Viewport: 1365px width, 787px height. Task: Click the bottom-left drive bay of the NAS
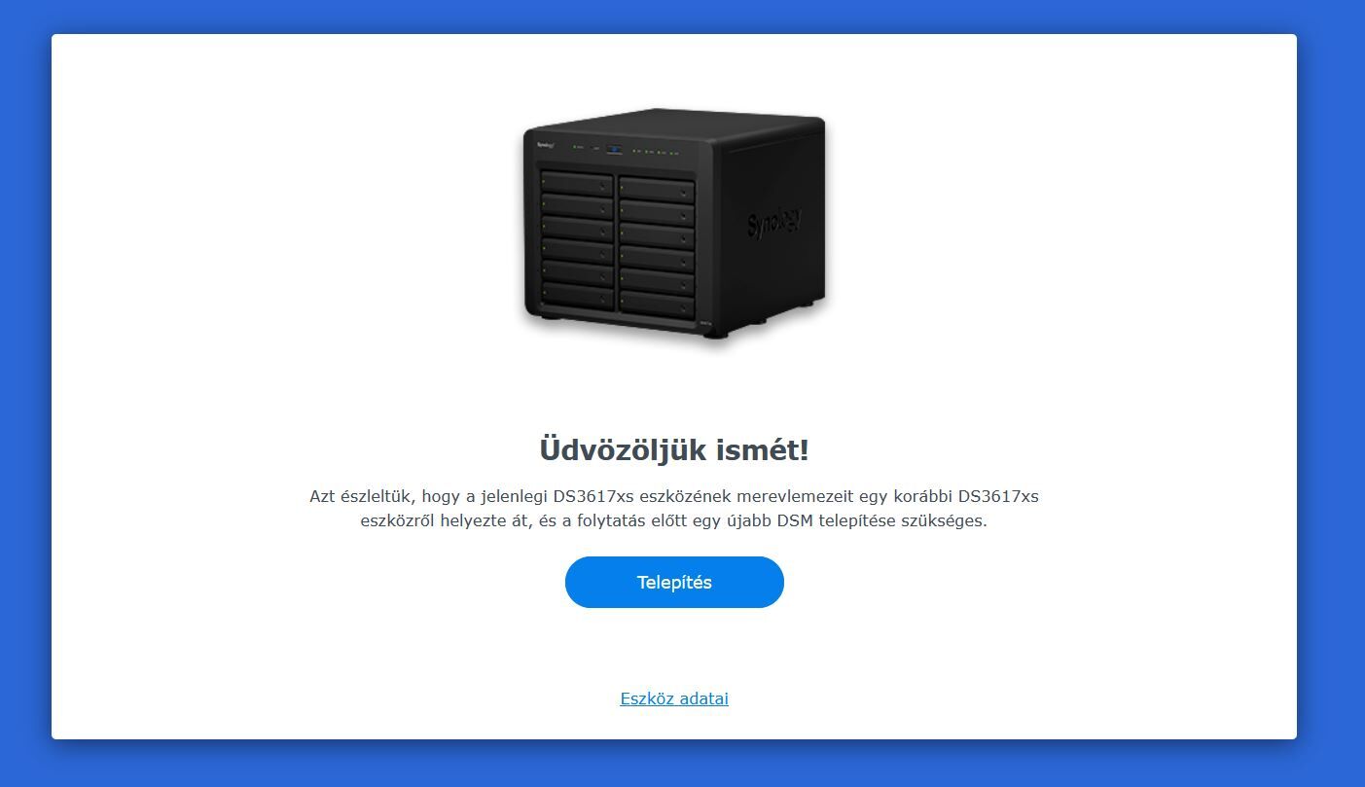pos(577,296)
